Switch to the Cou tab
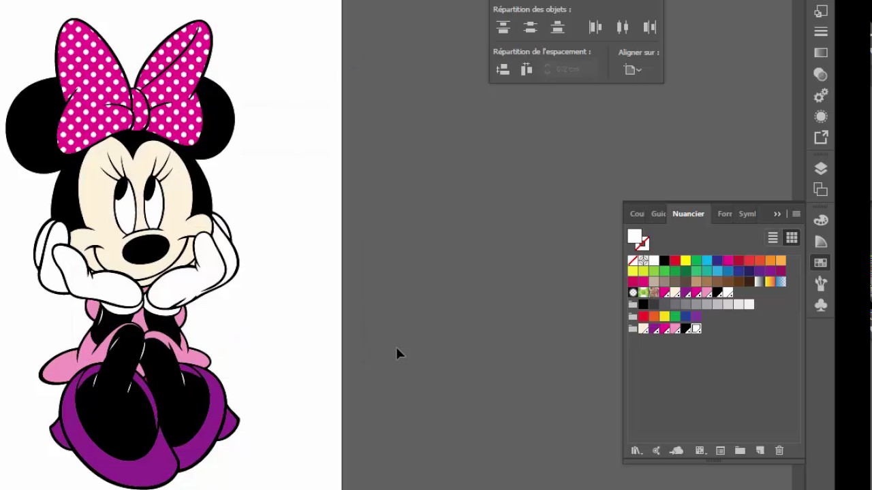Viewport: 872px width, 490px height. click(637, 214)
